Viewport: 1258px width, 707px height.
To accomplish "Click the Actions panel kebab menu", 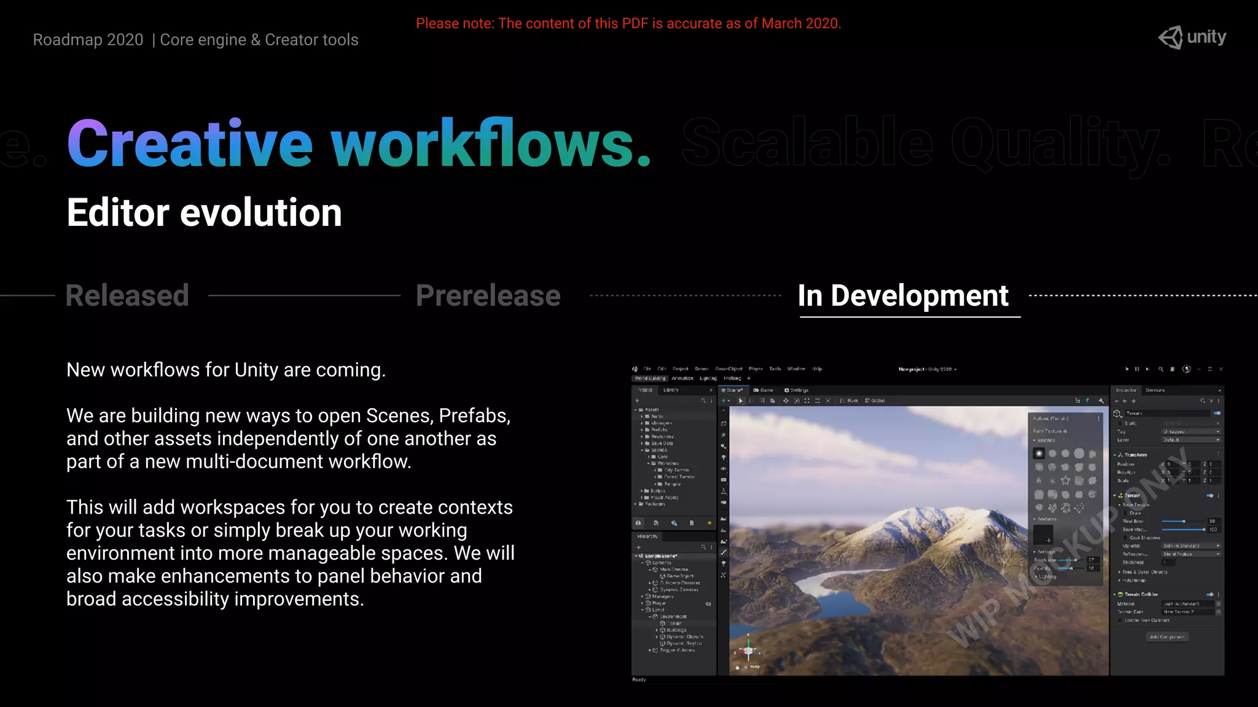I will pyautogui.click(x=1098, y=419).
